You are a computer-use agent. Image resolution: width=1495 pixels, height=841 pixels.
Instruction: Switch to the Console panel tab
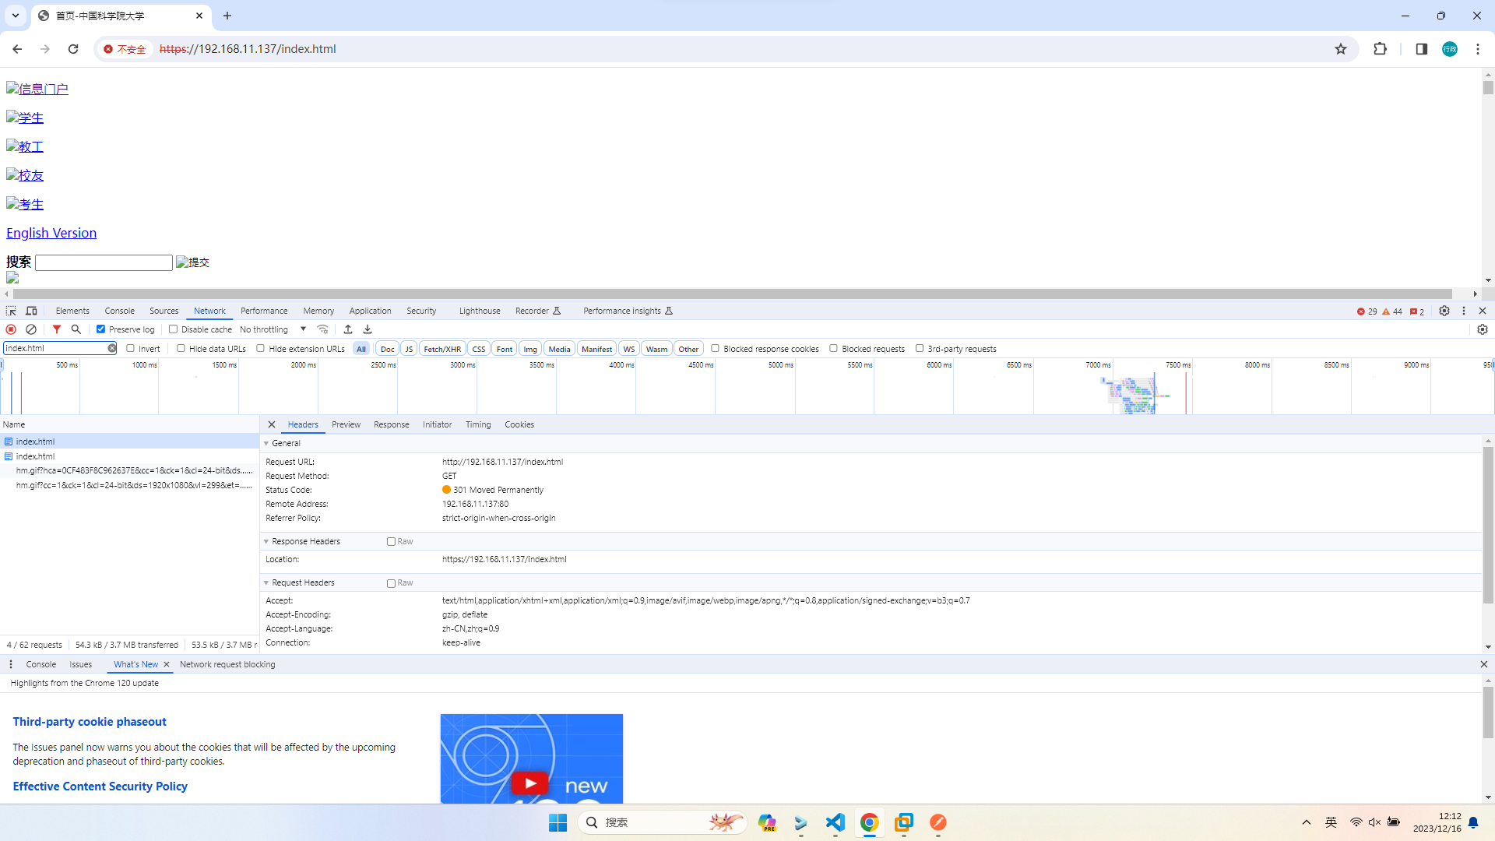(119, 311)
